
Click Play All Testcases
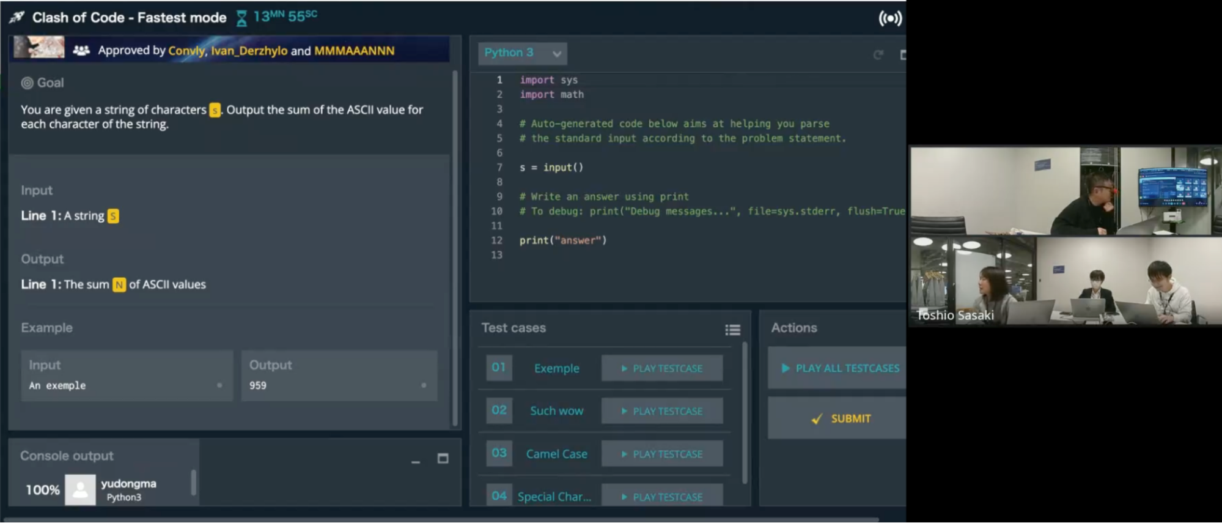click(x=837, y=368)
